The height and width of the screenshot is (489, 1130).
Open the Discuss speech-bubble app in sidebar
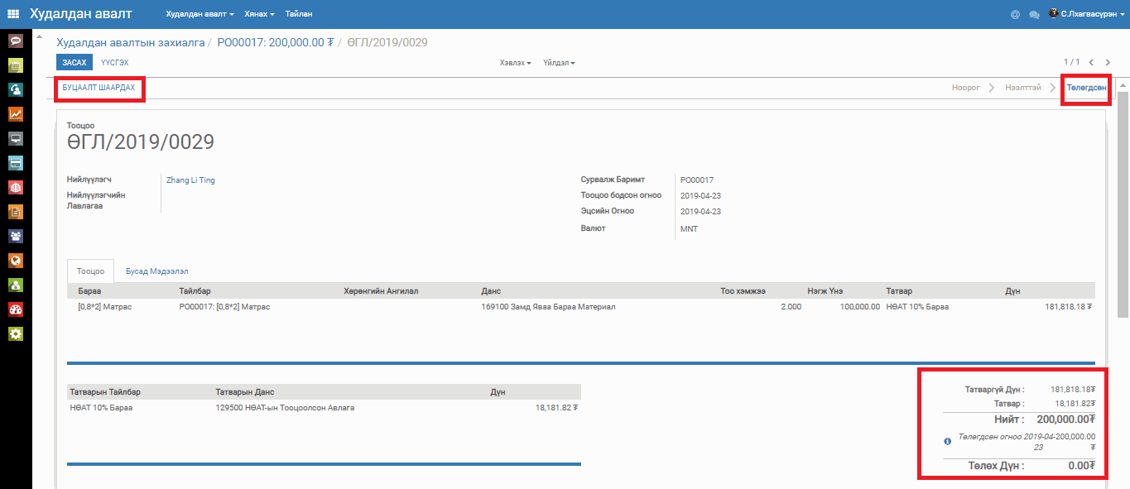tap(15, 41)
